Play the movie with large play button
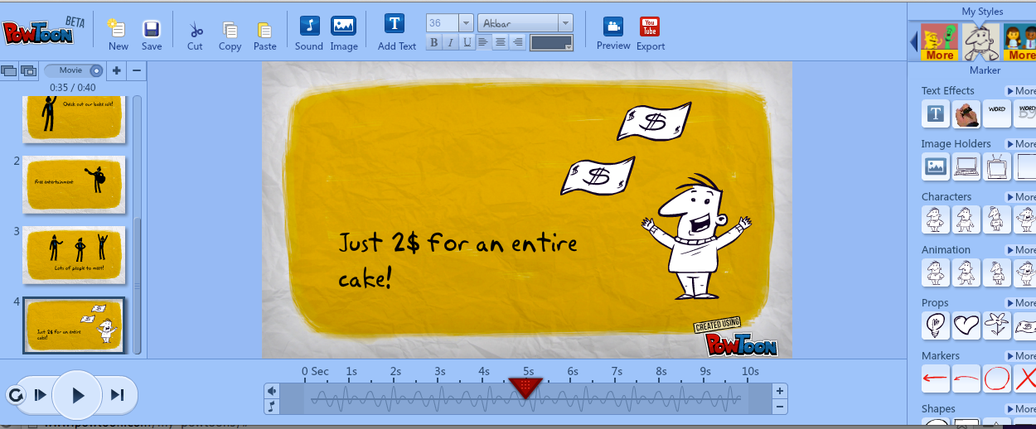1036x429 pixels. 78,395
